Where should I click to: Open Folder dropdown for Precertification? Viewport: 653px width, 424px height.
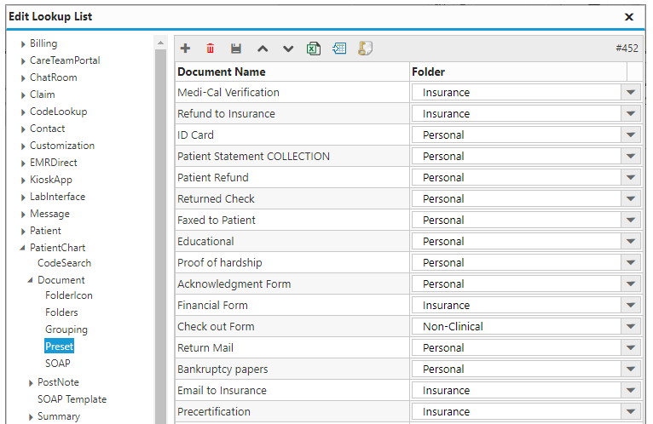click(x=631, y=411)
